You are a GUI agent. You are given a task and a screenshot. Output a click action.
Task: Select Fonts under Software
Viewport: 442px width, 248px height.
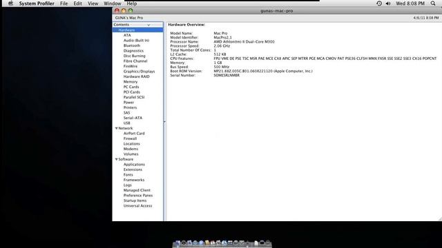pyautogui.click(x=128, y=175)
